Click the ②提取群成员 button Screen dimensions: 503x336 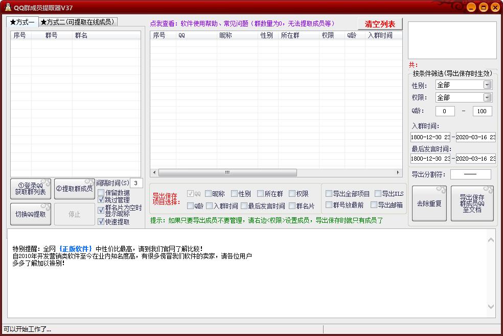(75, 189)
